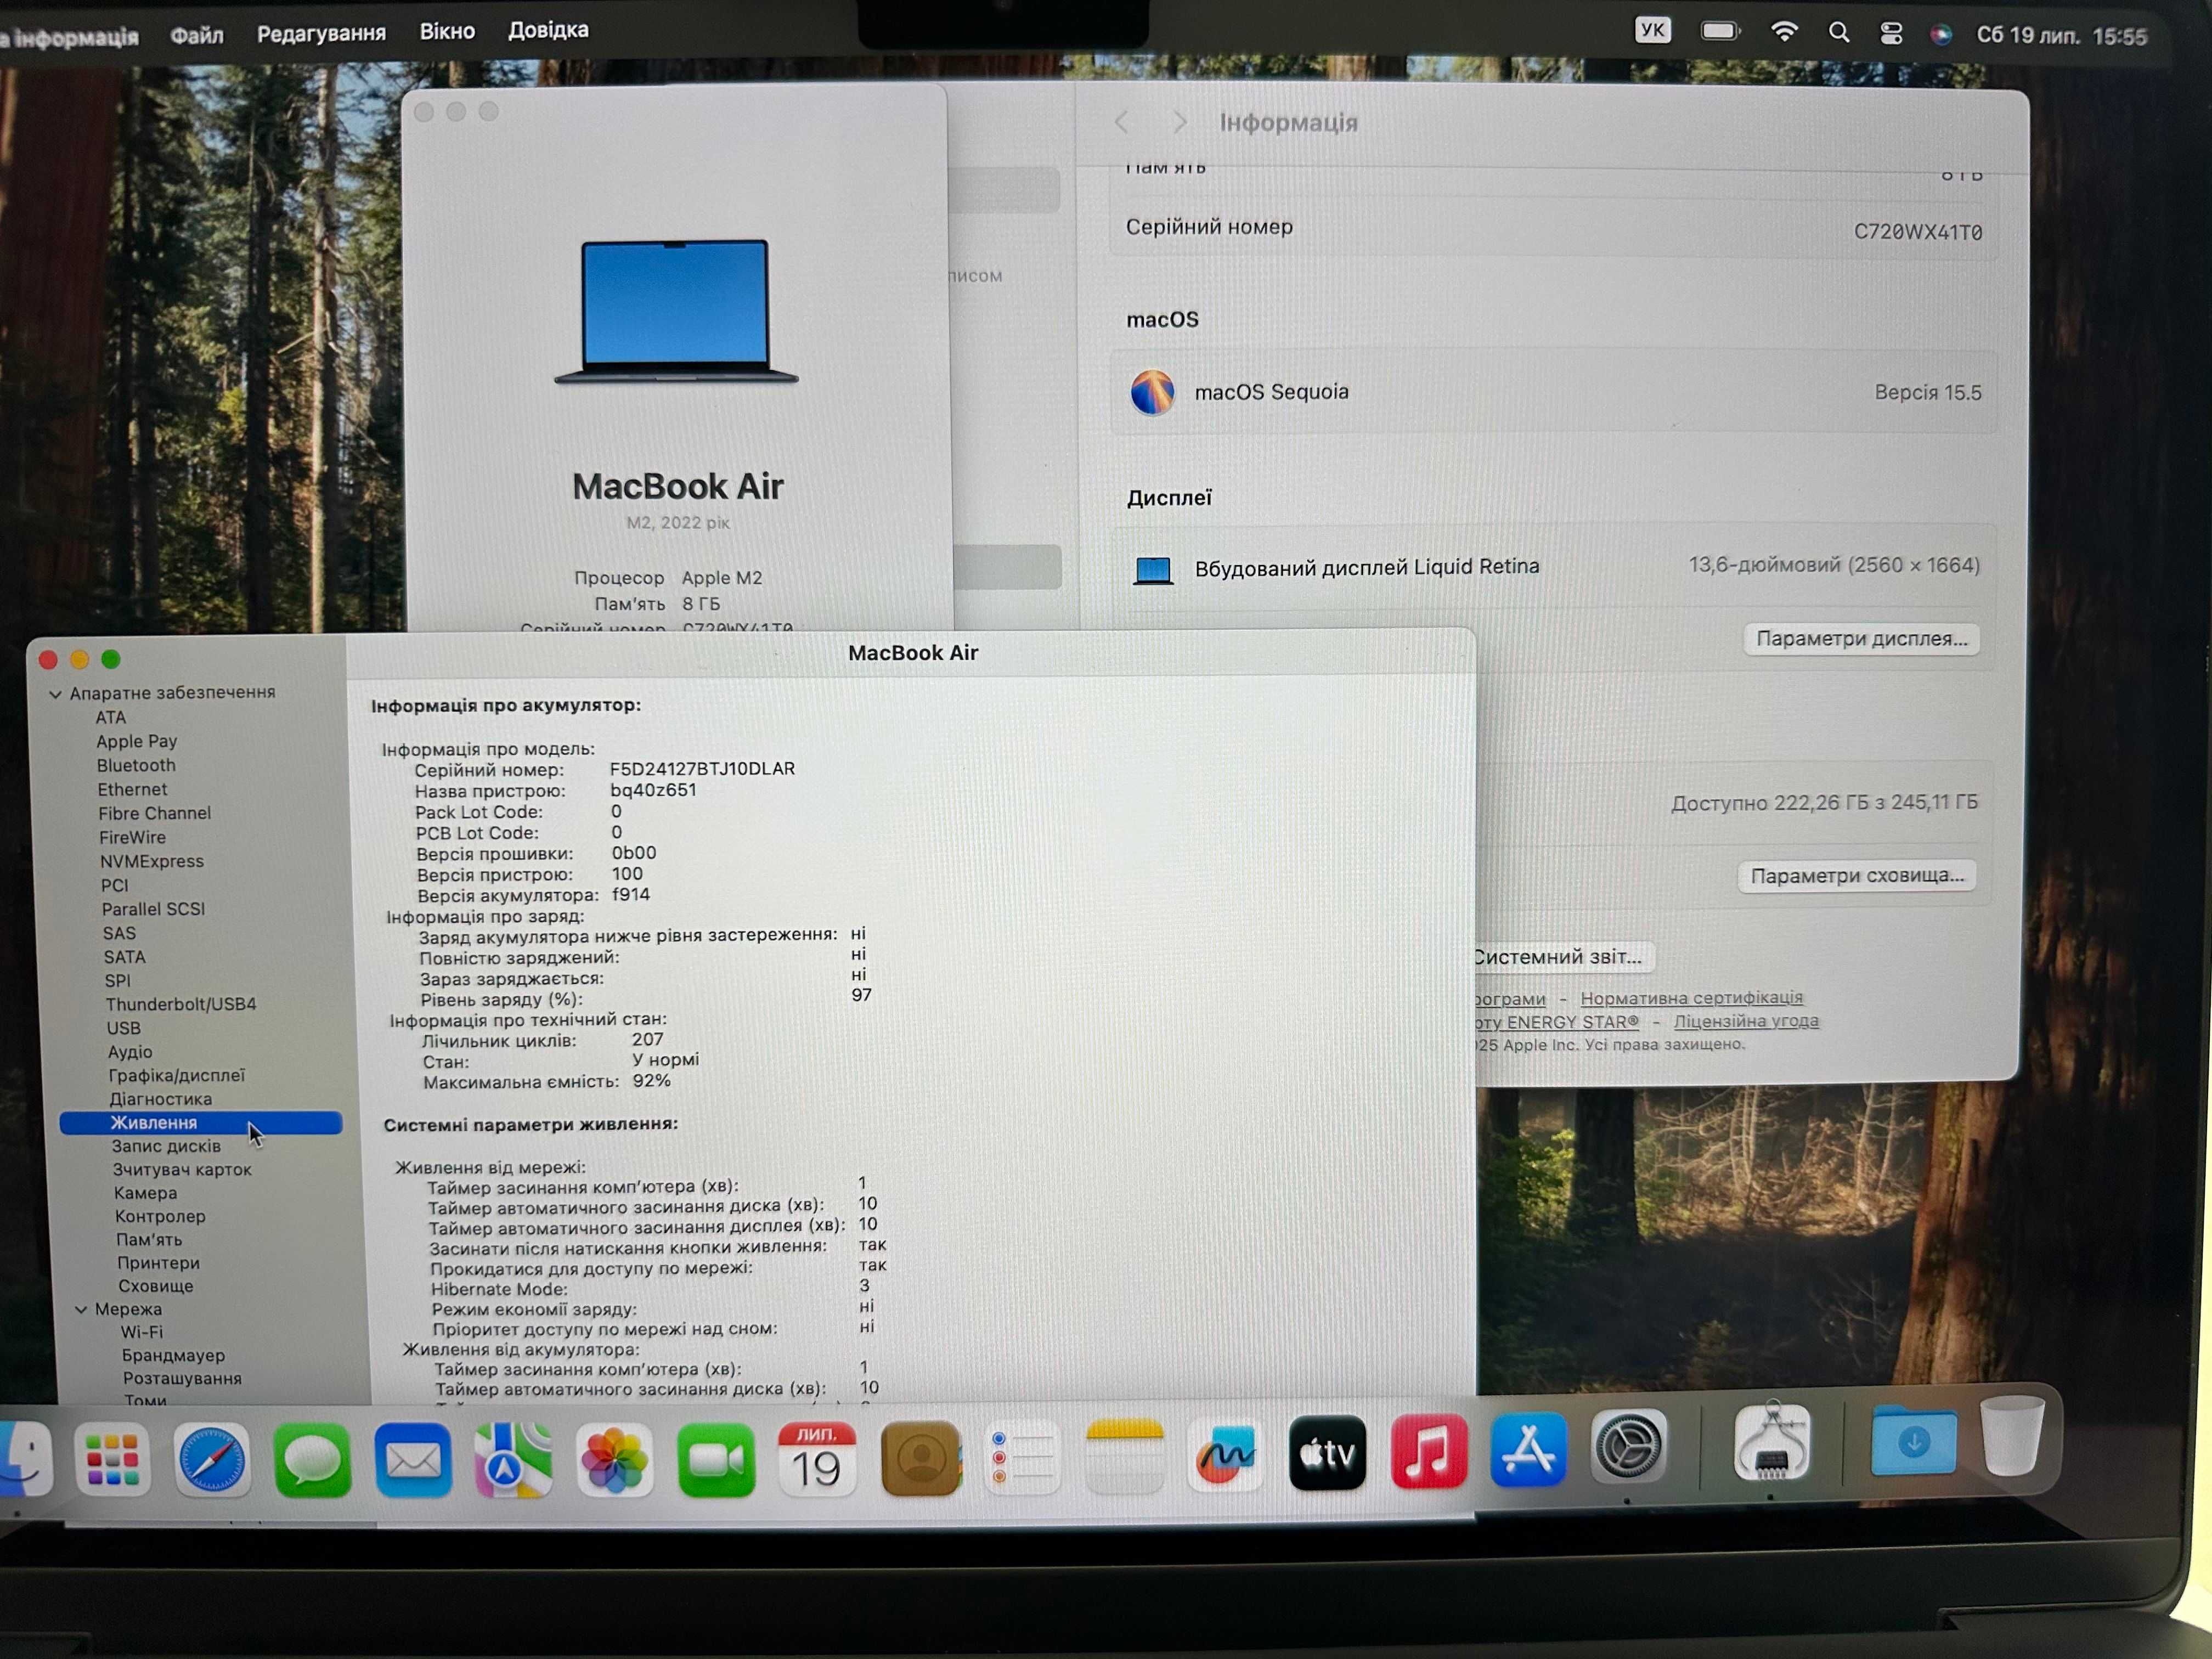Collapse the Мережа tree section
2212x1659 pixels.
coord(81,1310)
